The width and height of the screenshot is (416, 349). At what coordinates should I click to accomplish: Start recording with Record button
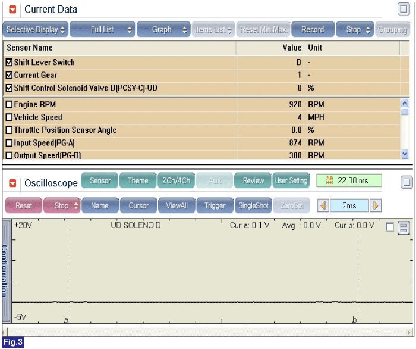[x=313, y=29]
